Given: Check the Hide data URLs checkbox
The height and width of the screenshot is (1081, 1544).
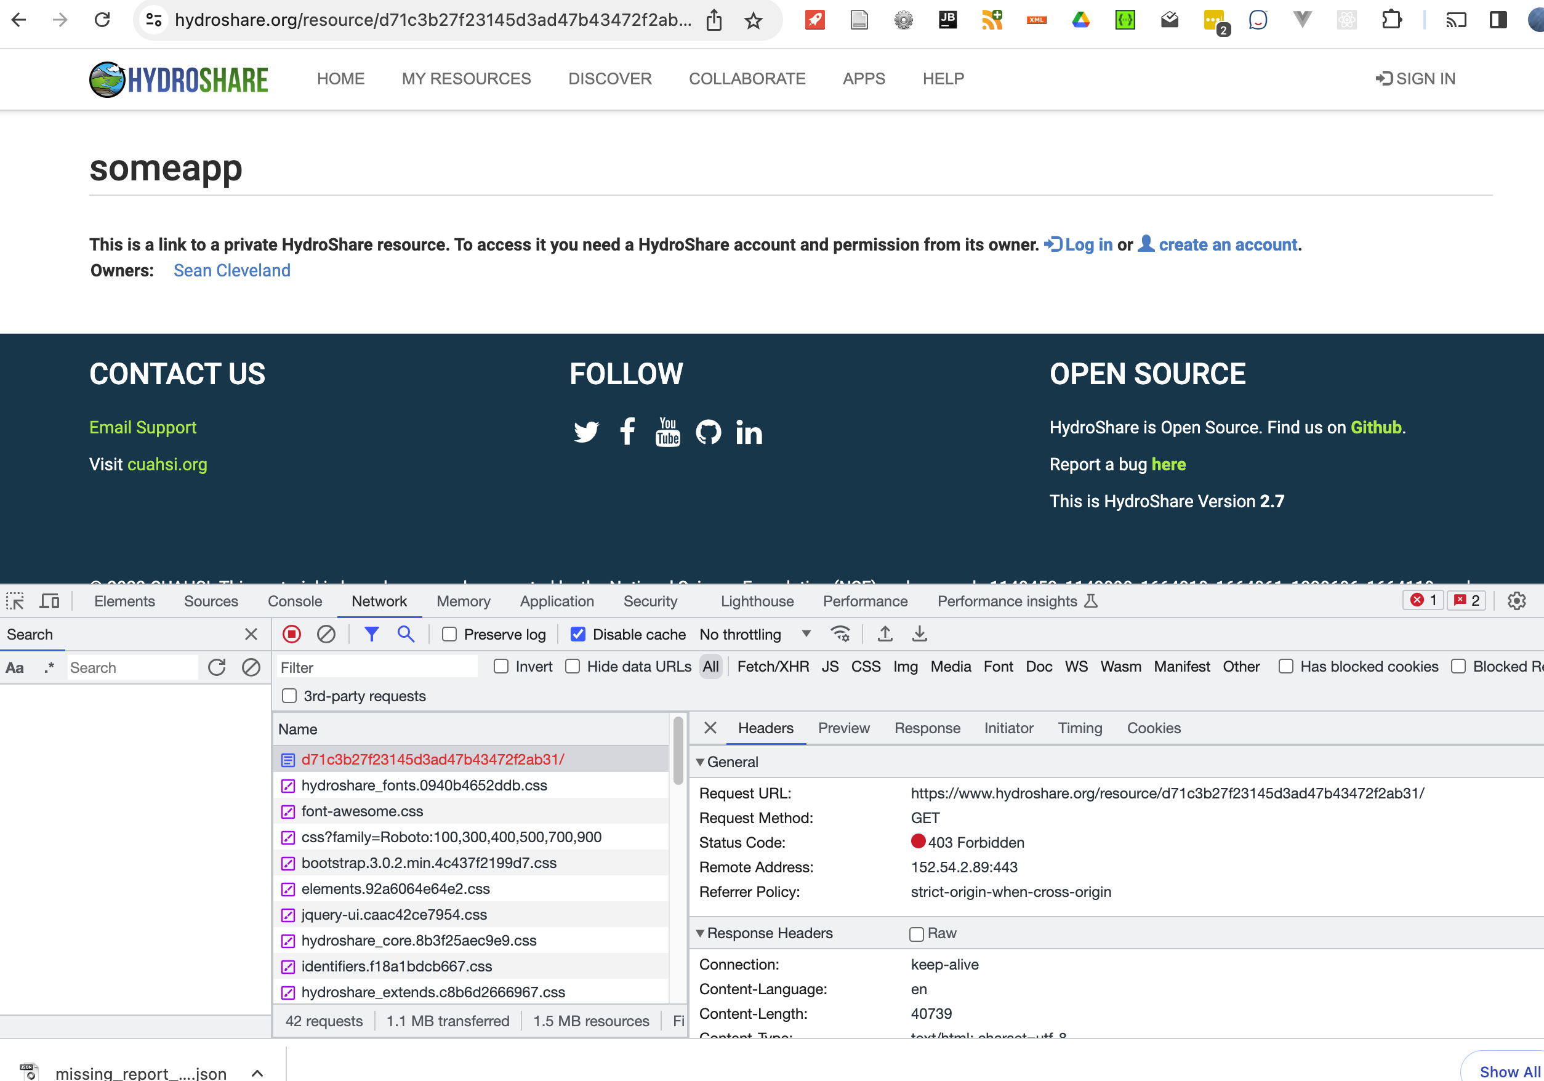Looking at the screenshot, I should tap(573, 666).
